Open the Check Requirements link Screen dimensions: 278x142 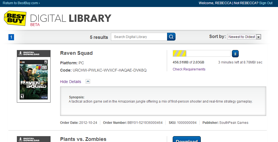[x=189, y=69]
